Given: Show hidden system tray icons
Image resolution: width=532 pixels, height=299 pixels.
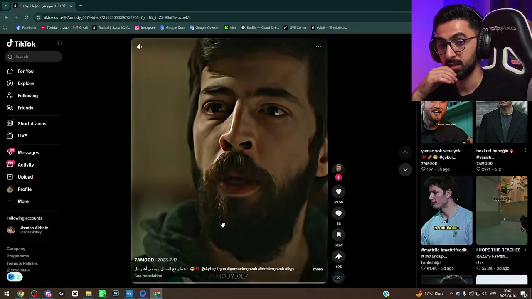Looking at the screenshot, I should 451,294.
